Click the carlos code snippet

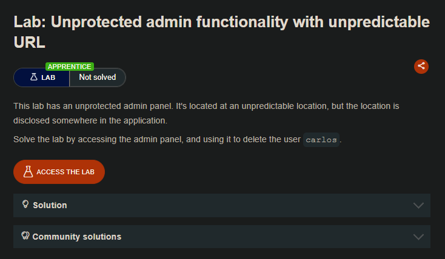pyautogui.click(x=321, y=140)
